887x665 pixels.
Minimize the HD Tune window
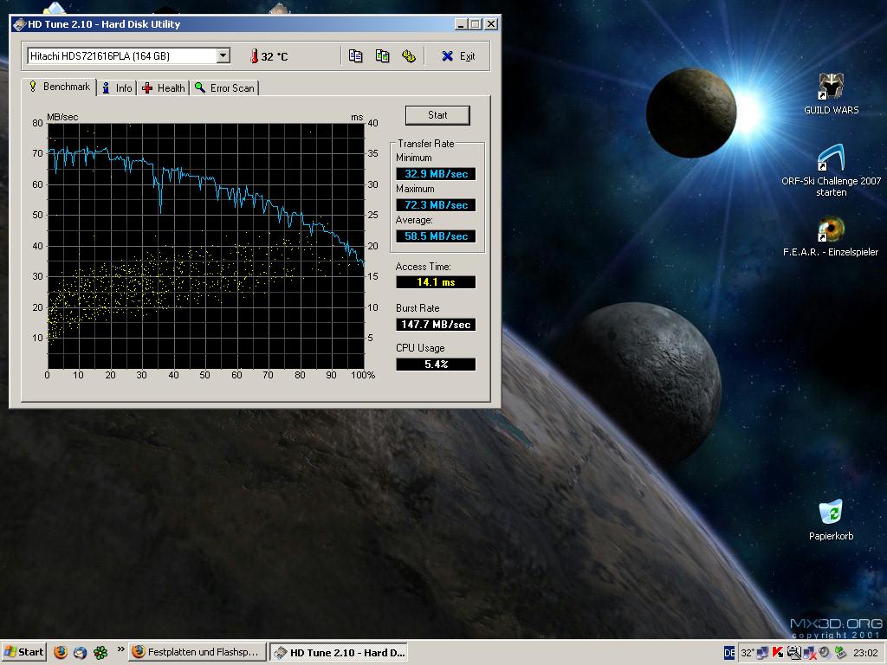point(461,24)
